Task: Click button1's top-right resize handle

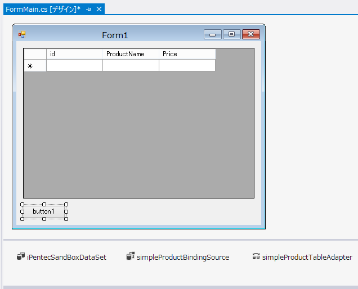Action: click(x=66, y=204)
